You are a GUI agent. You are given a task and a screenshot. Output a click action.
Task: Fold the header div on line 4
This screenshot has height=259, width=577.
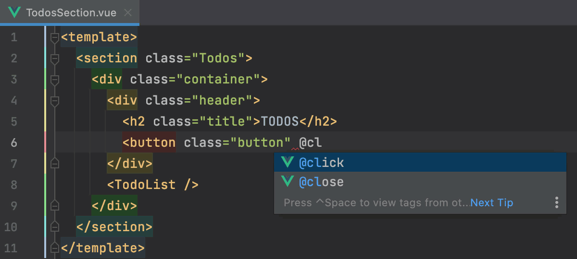click(x=55, y=101)
